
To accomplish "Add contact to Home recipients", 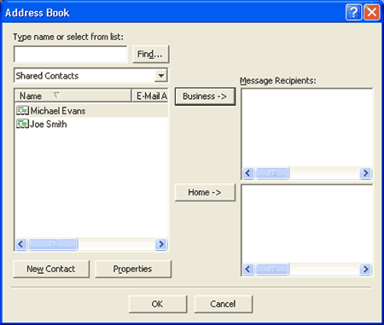I will click(205, 193).
